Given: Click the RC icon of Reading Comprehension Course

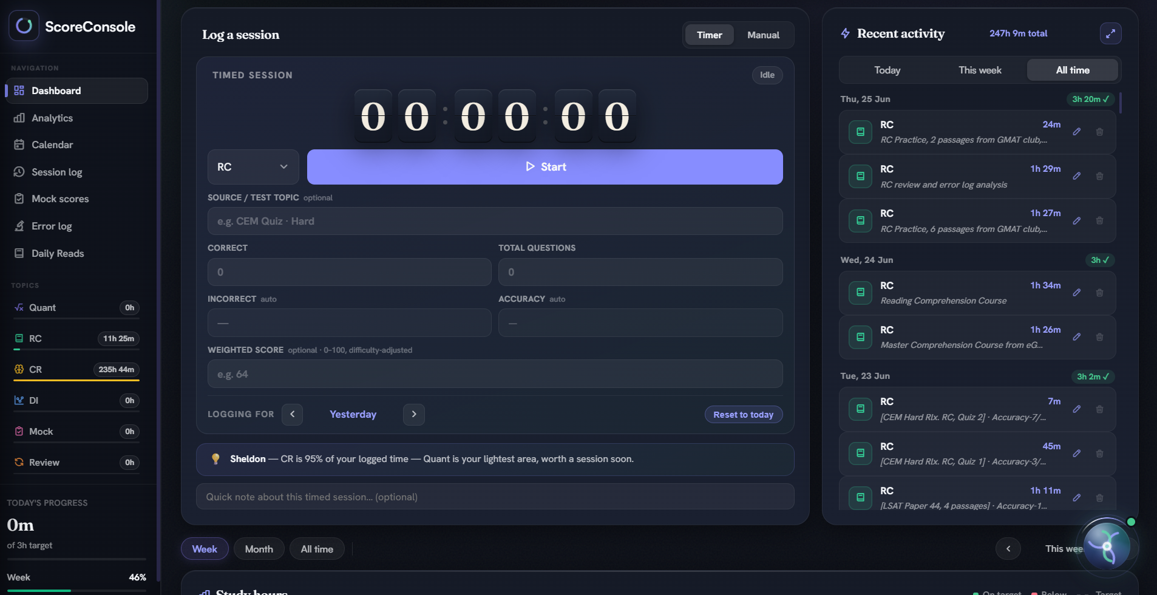Looking at the screenshot, I should tap(860, 293).
